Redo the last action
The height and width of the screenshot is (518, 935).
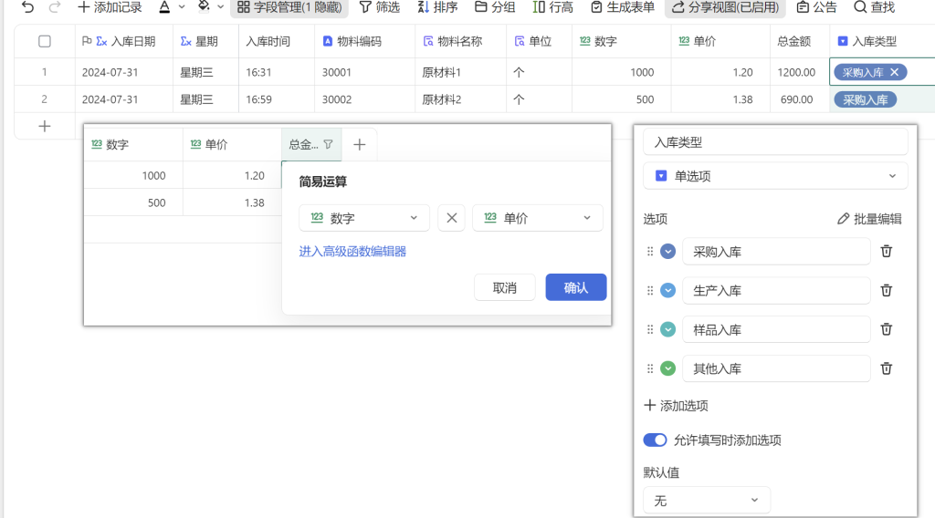(x=55, y=7)
